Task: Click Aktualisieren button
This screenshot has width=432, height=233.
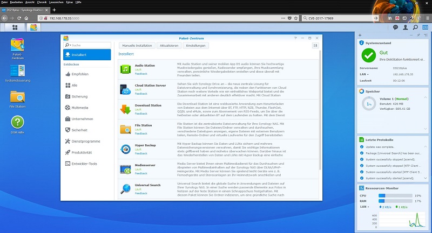Action: [169, 46]
